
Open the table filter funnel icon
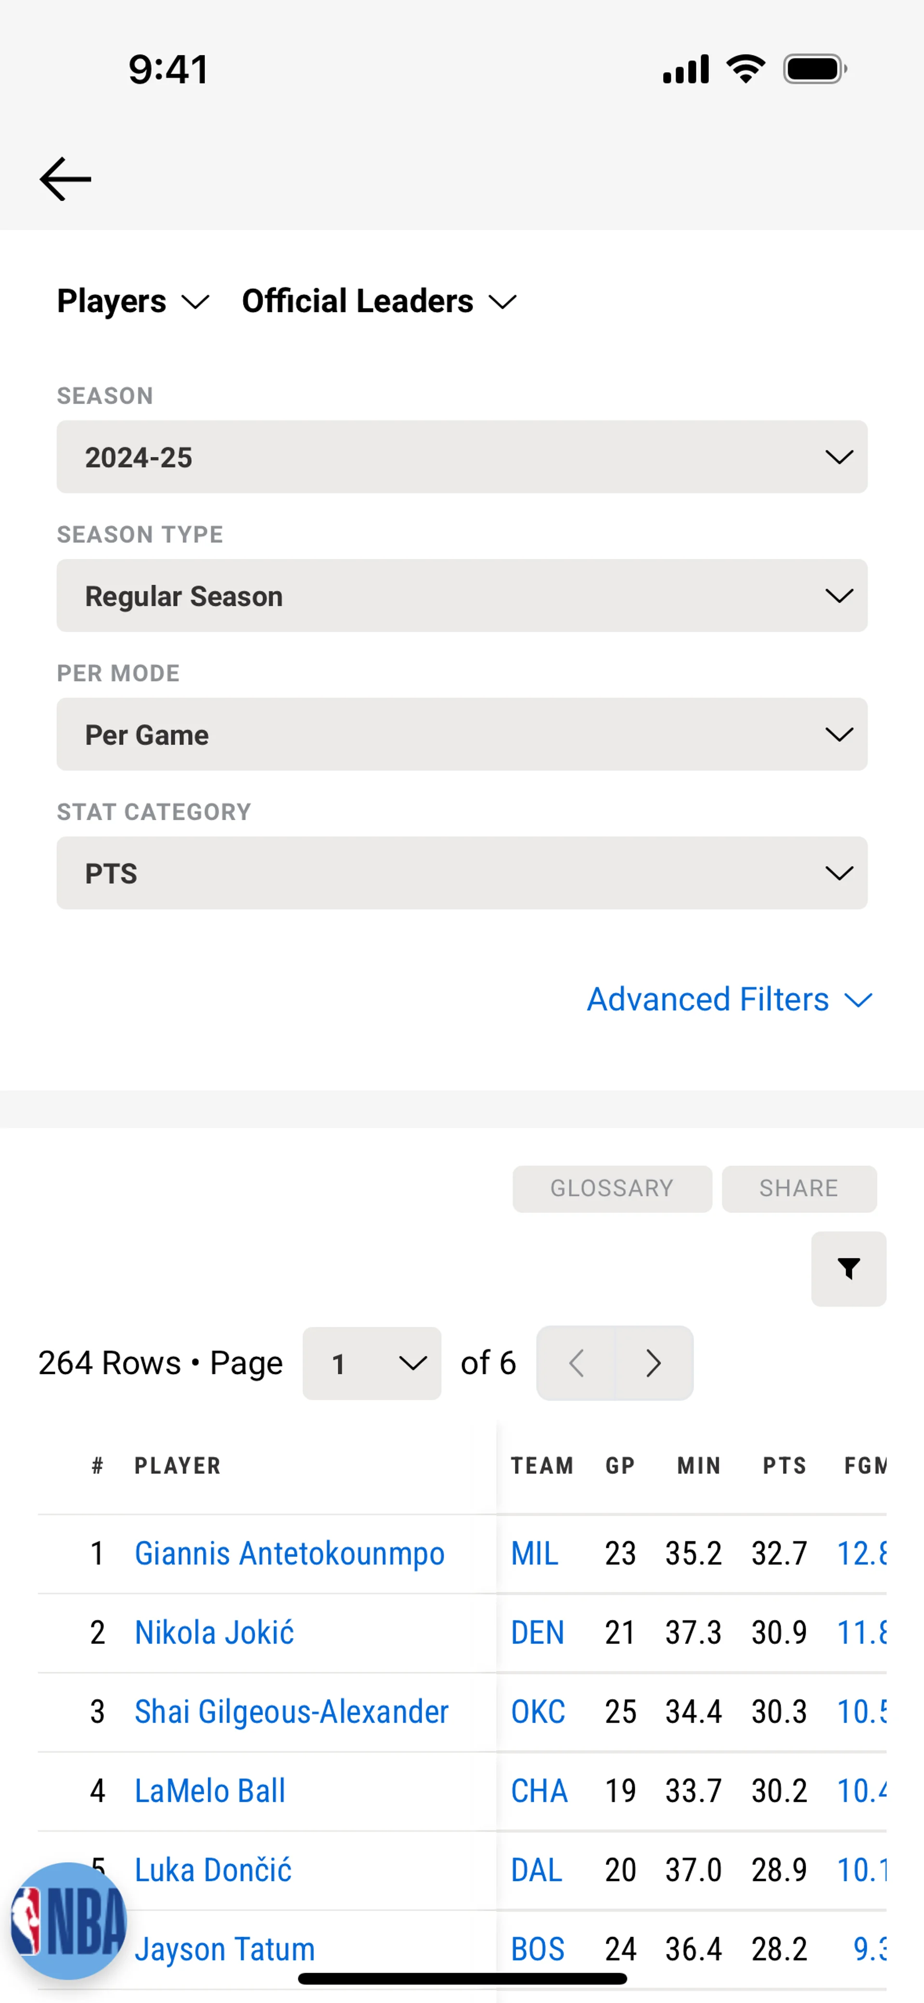(x=848, y=1269)
